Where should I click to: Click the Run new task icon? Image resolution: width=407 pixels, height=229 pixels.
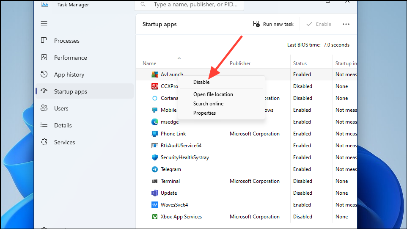[x=256, y=24]
